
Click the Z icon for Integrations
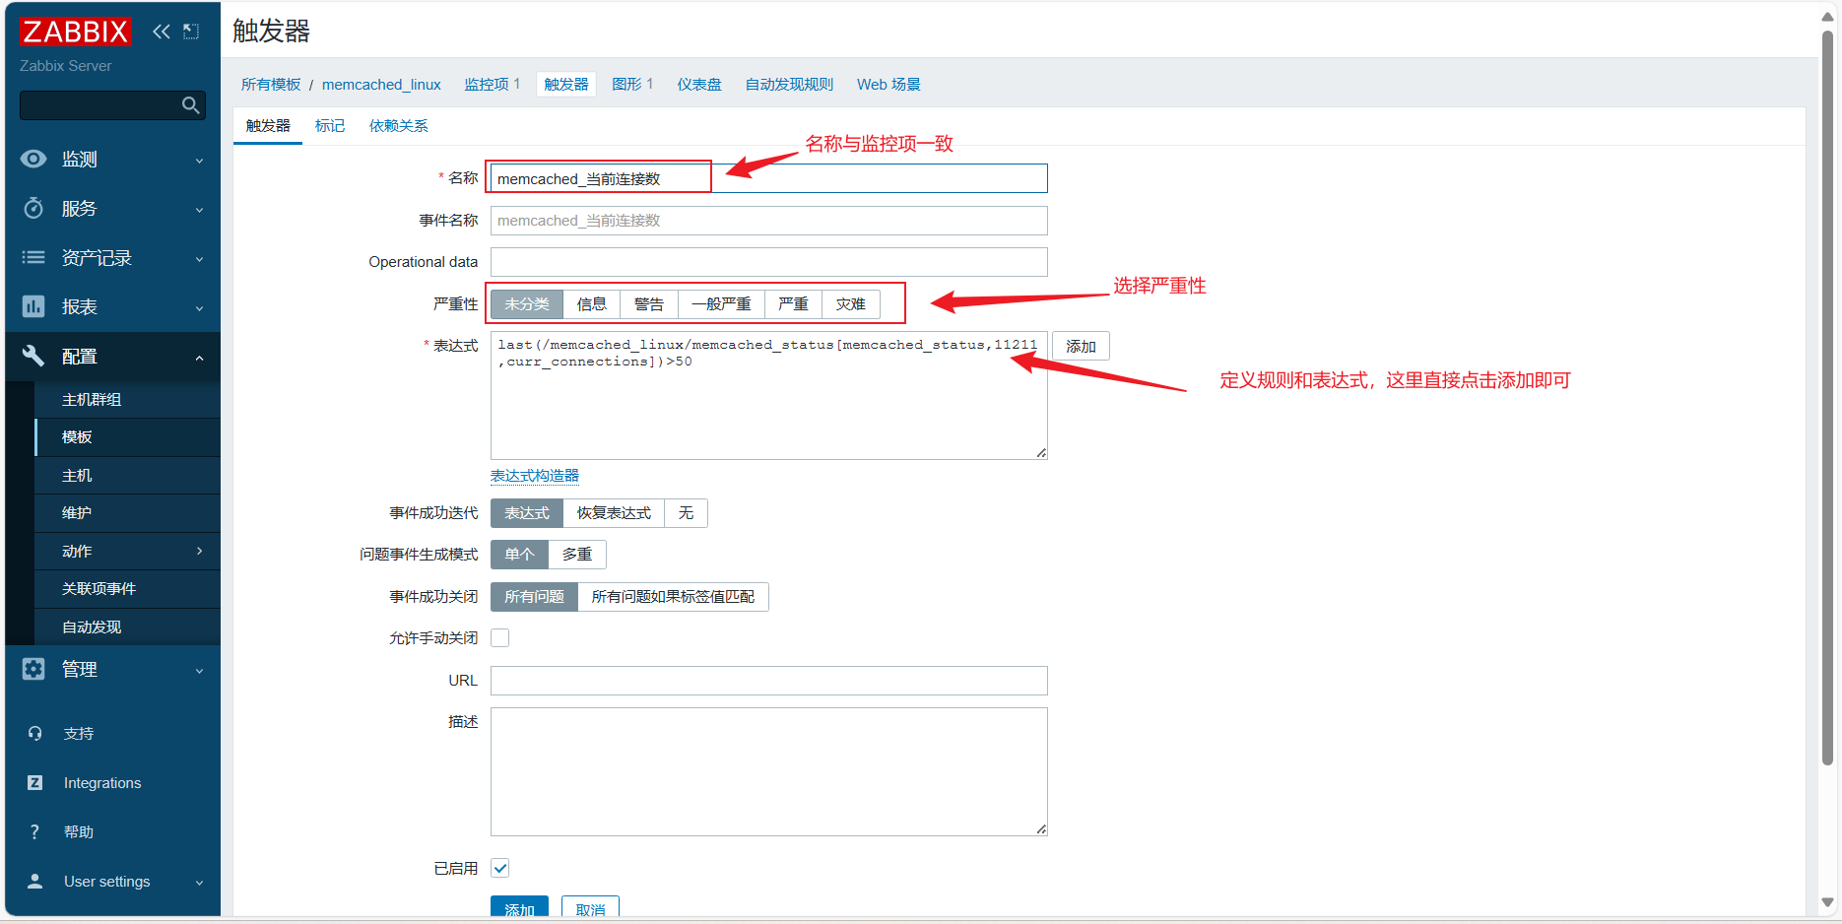click(x=34, y=782)
